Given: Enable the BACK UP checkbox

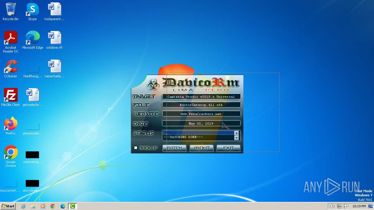Looking at the screenshot, I should pyautogui.click(x=136, y=148).
